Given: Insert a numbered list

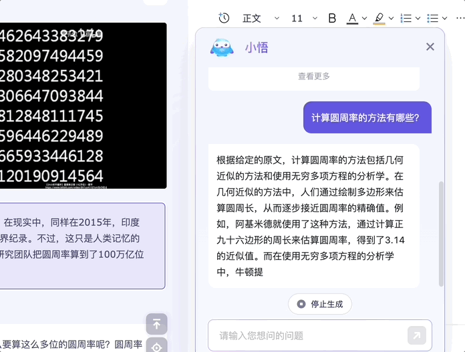Looking at the screenshot, I should point(406,19).
